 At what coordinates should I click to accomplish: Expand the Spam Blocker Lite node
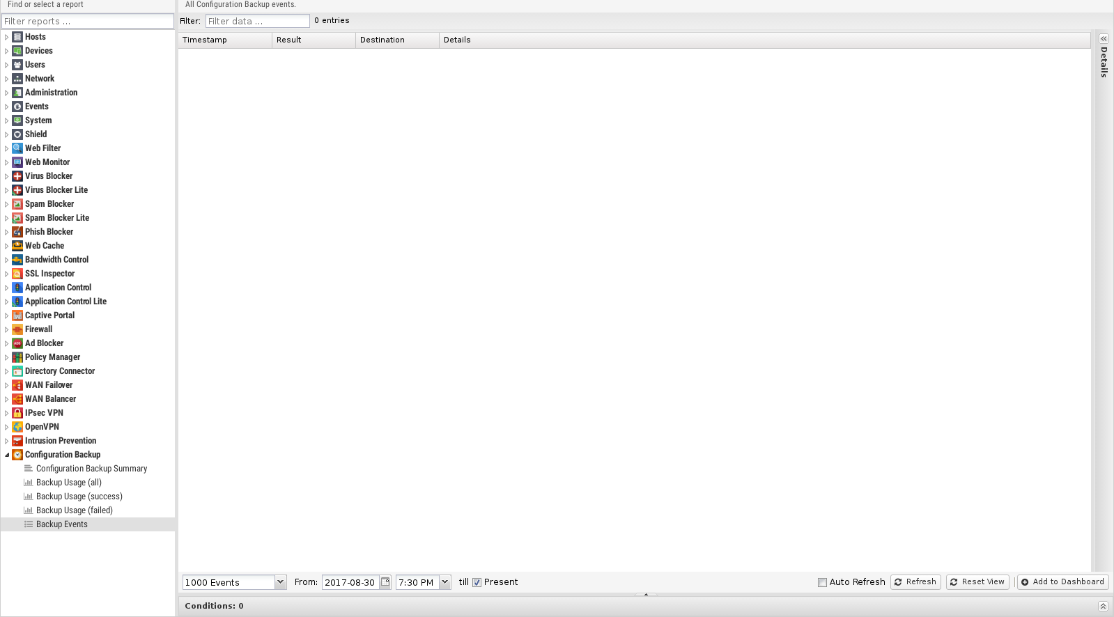(7, 218)
